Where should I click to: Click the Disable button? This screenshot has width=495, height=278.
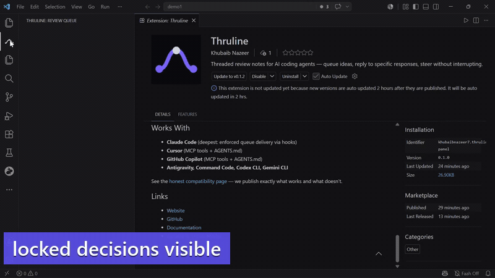point(259,76)
